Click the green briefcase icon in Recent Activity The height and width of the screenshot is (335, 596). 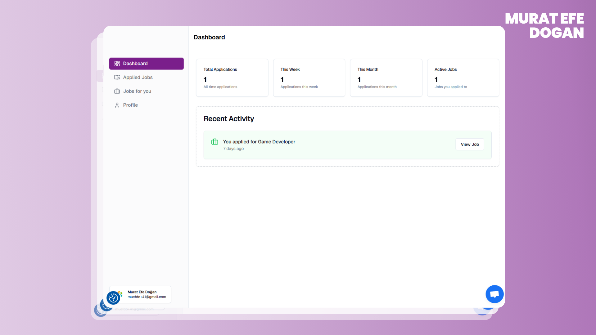pos(215,142)
